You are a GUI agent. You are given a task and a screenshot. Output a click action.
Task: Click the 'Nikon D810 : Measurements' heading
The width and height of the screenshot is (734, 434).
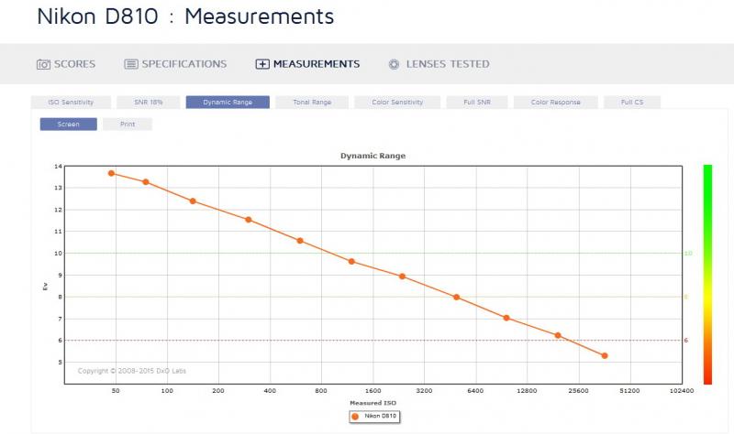[185, 16]
